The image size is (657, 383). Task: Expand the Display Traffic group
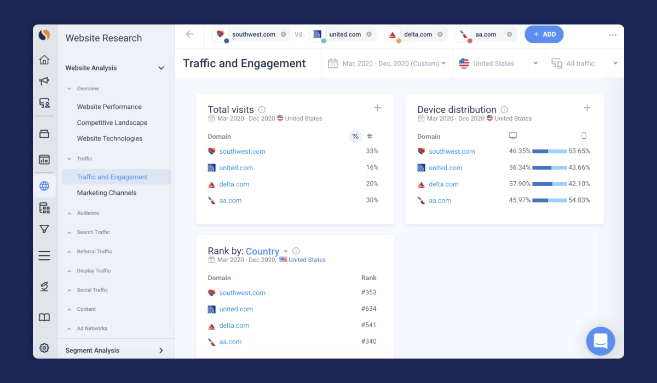pyautogui.click(x=69, y=271)
